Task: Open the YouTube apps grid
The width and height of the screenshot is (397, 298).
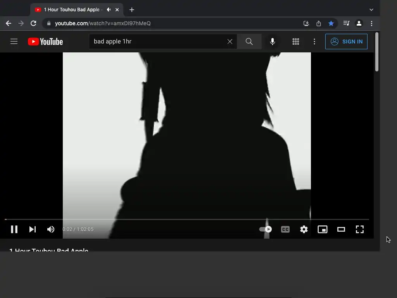Action: [296, 42]
